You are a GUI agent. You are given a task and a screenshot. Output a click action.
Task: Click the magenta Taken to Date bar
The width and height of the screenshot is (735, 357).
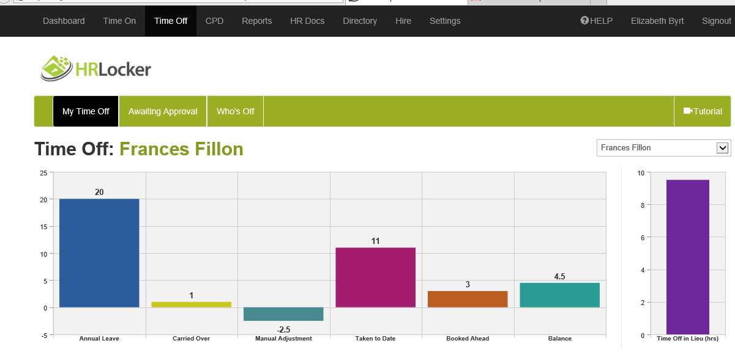pyautogui.click(x=376, y=278)
